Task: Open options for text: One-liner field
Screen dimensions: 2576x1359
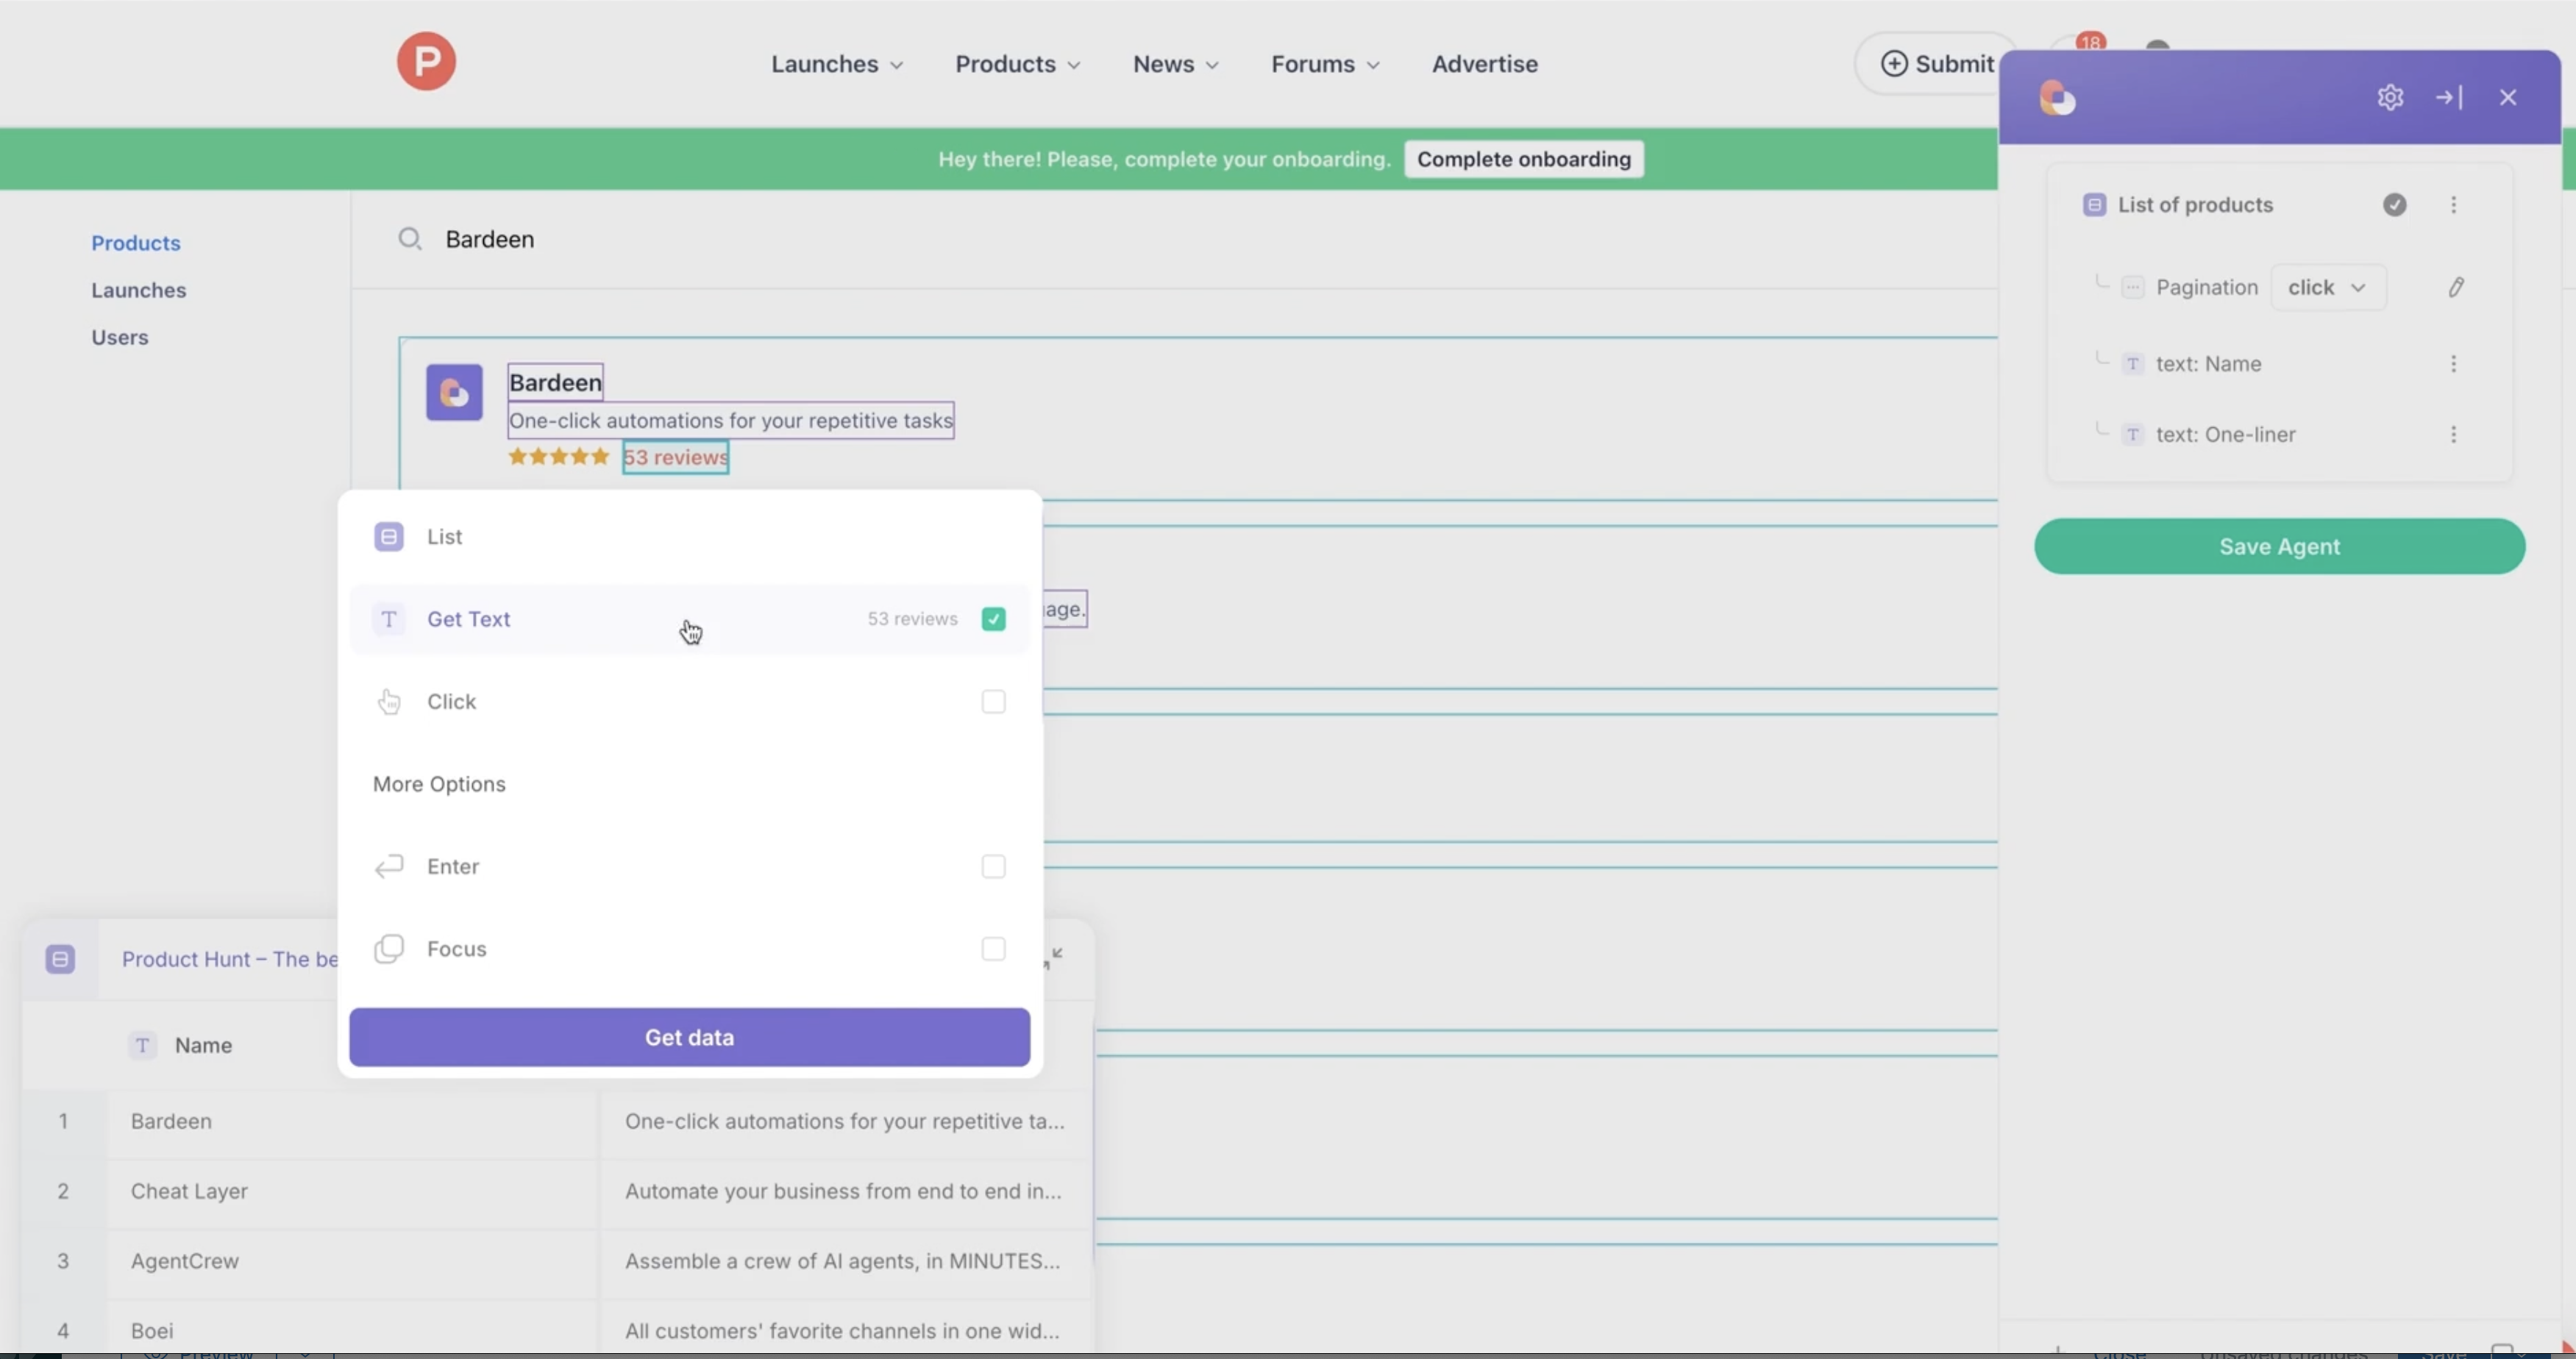Action: (2453, 435)
